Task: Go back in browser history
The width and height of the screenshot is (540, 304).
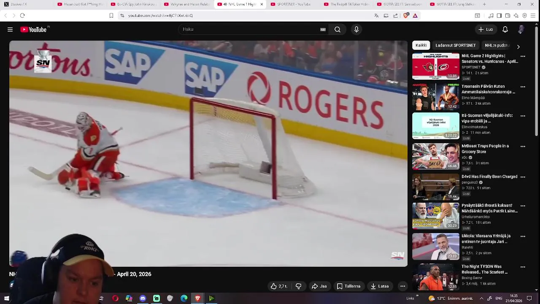Action: click(x=5, y=16)
